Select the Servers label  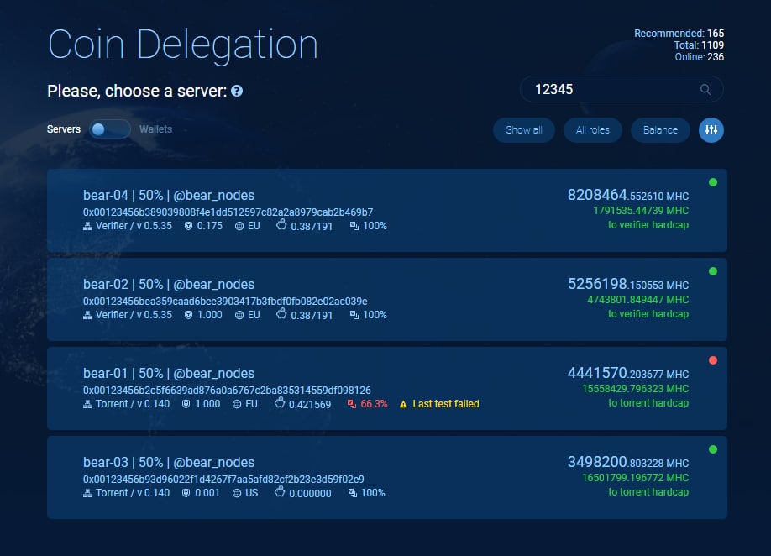(x=64, y=129)
